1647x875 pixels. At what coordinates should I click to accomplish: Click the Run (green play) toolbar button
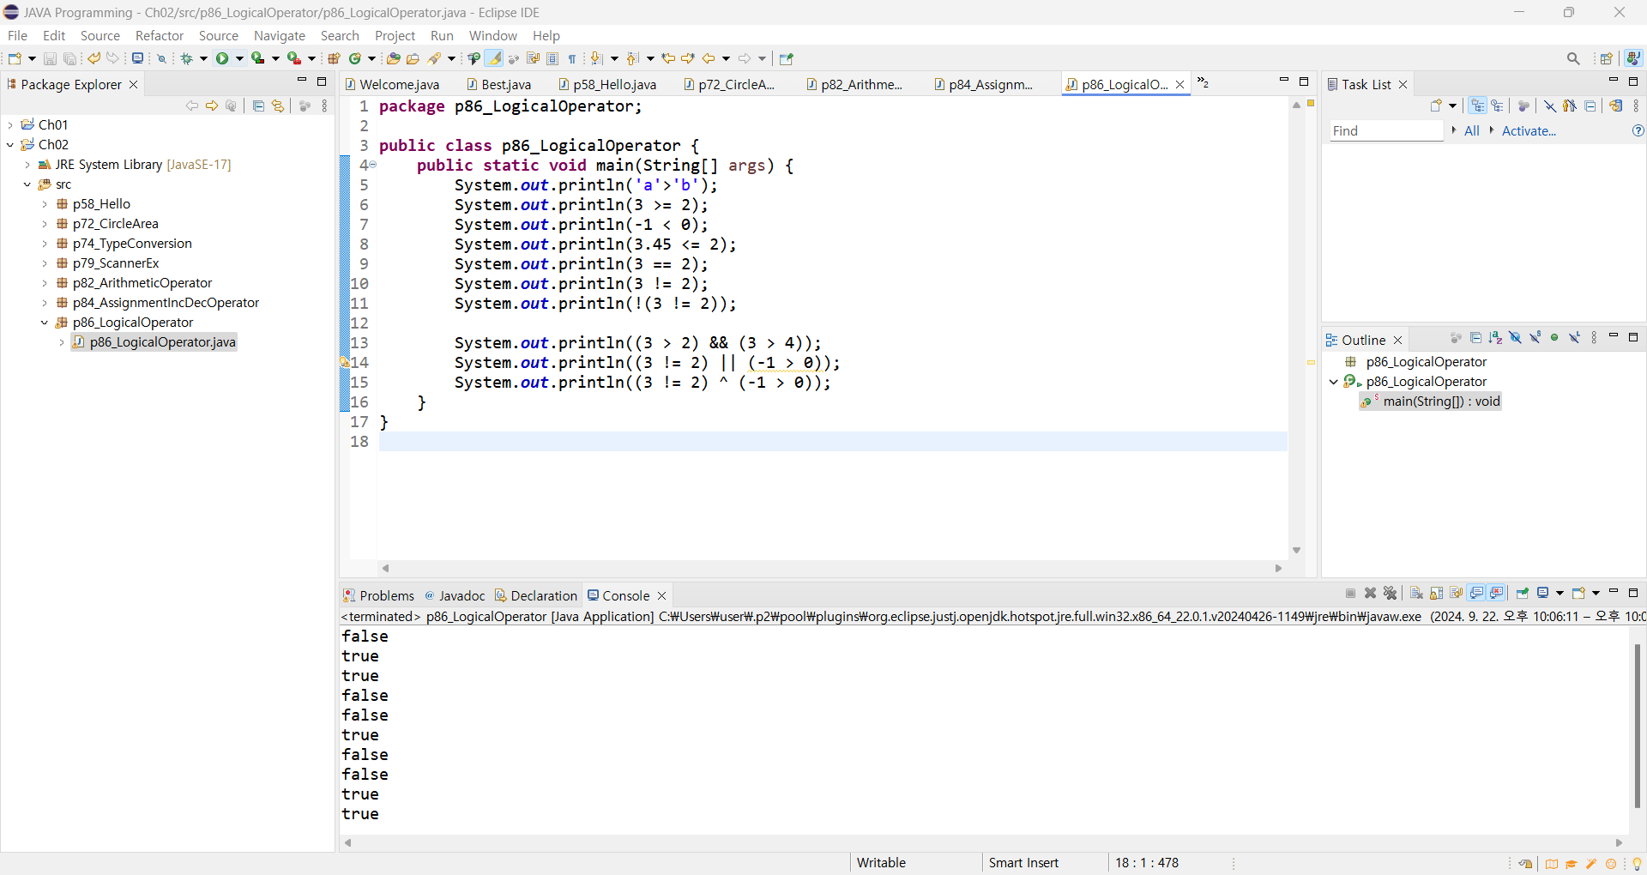[222, 58]
